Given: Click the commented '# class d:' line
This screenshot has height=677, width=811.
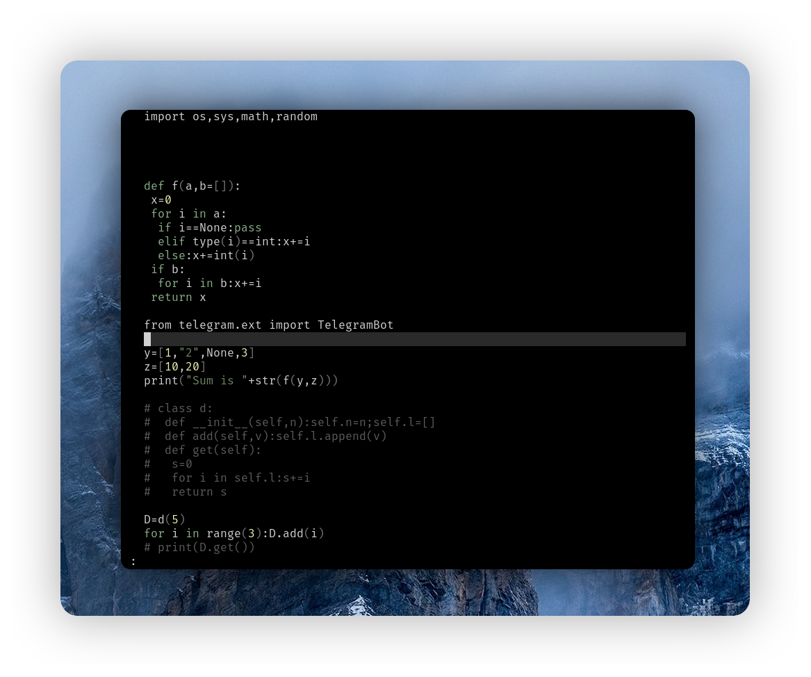Looking at the screenshot, I should tap(179, 409).
